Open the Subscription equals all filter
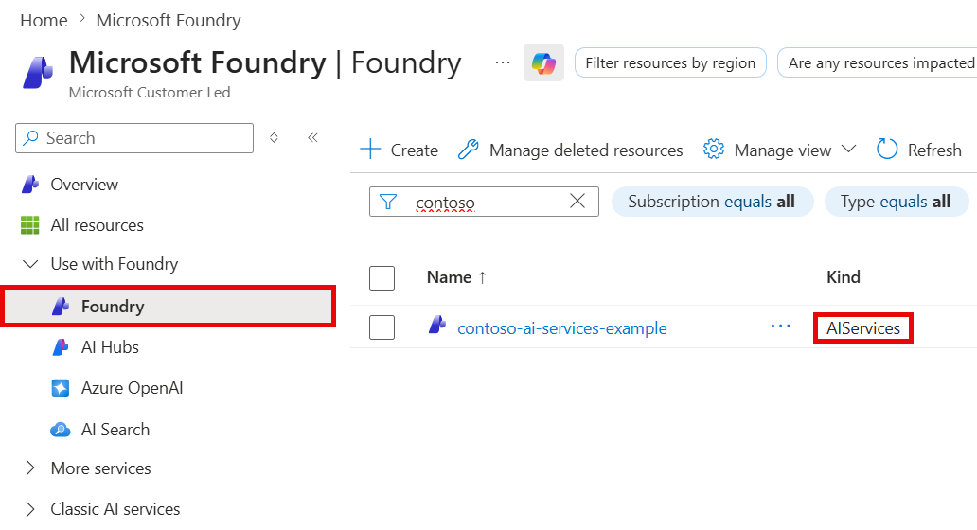977x530 pixels. point(712,202)
